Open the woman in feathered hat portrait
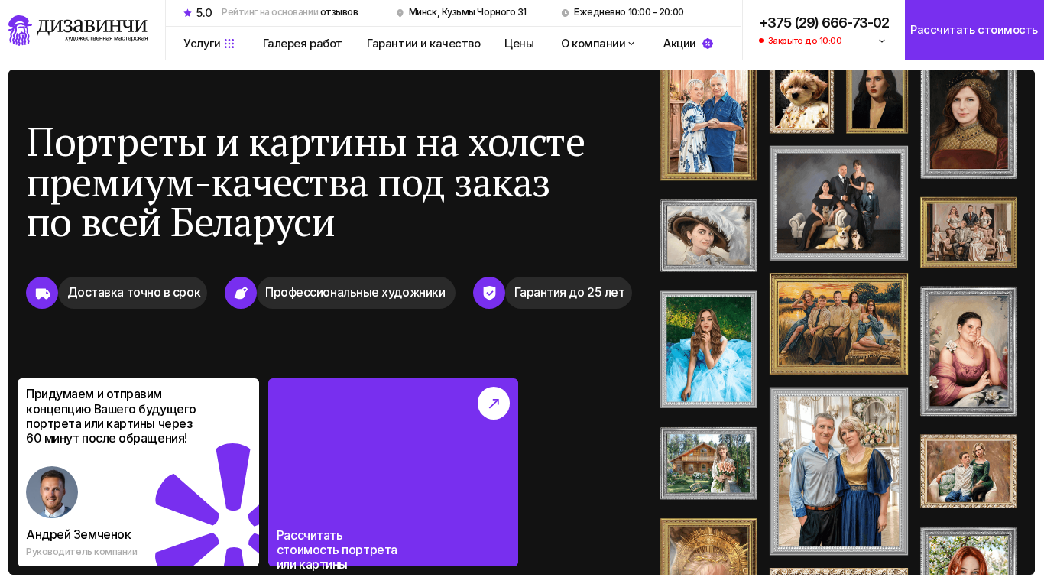This screenshot has height=587, width=1044. (x=708, y=235)
